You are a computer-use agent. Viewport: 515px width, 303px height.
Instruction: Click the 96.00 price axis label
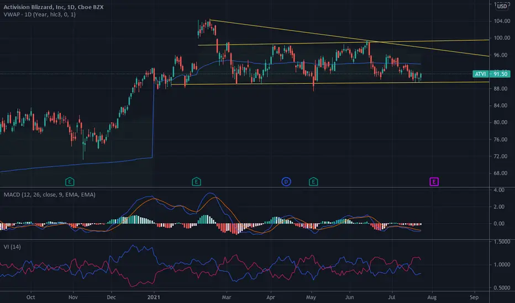click(502, 55)
